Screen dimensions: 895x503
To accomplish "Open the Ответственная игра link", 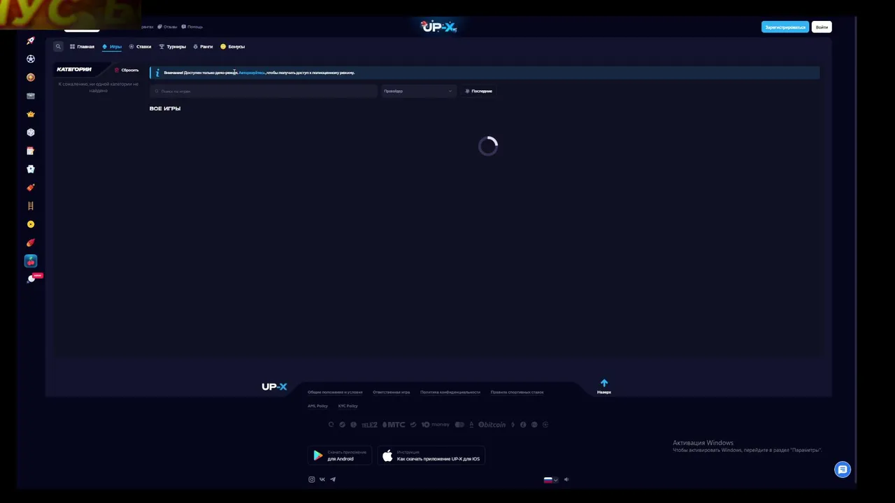I will pos(392,392).
